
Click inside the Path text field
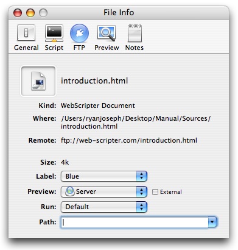135,222
